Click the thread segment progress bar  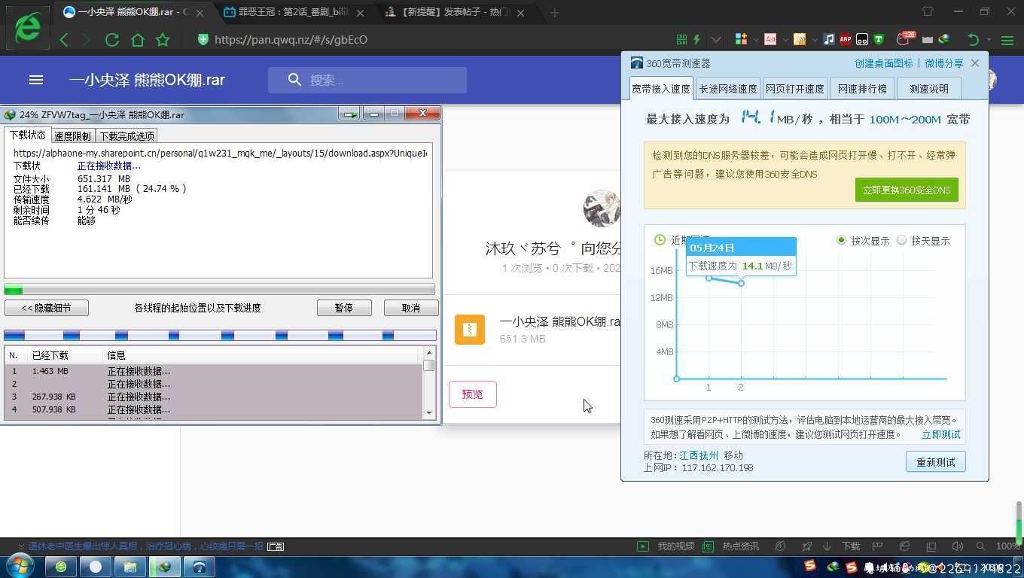point(220,336)
